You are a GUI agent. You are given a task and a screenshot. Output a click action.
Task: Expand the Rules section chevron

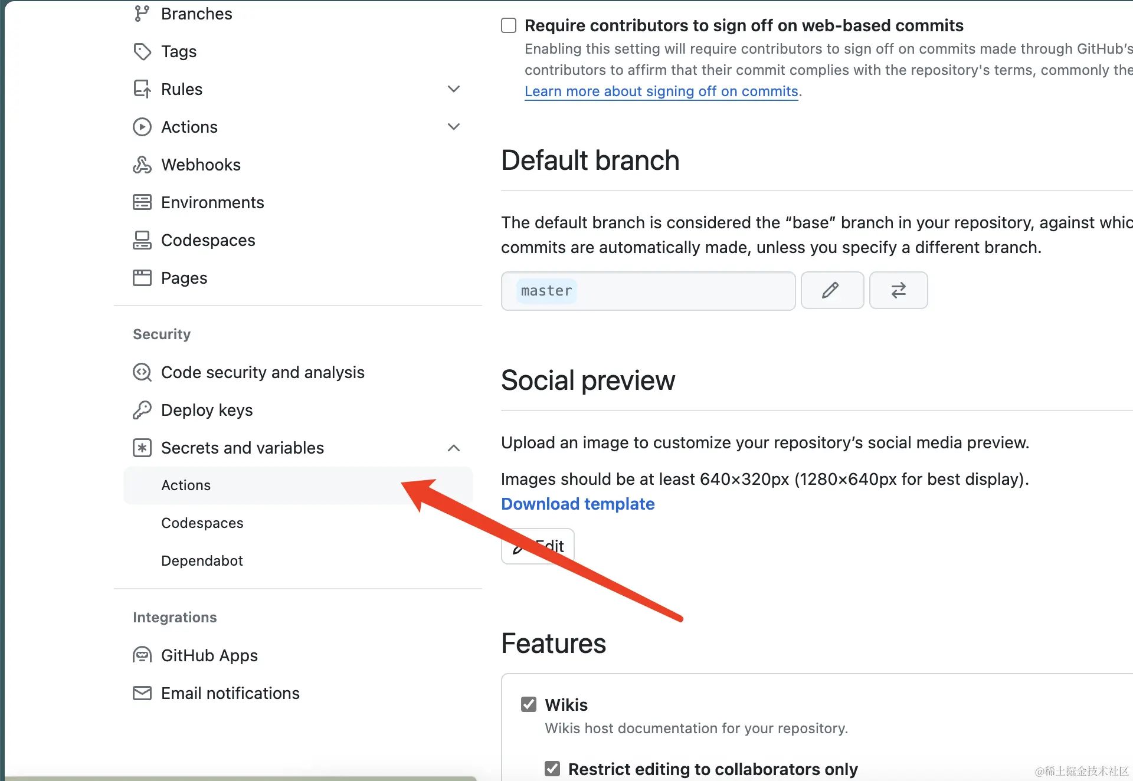pos(454,89)
